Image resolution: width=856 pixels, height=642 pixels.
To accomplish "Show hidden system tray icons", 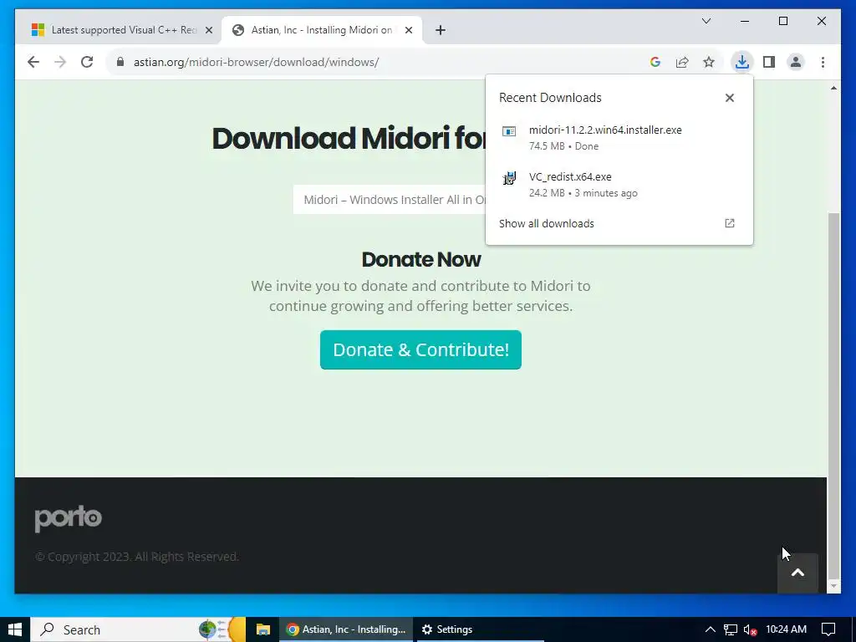I will tap(710, 629).
